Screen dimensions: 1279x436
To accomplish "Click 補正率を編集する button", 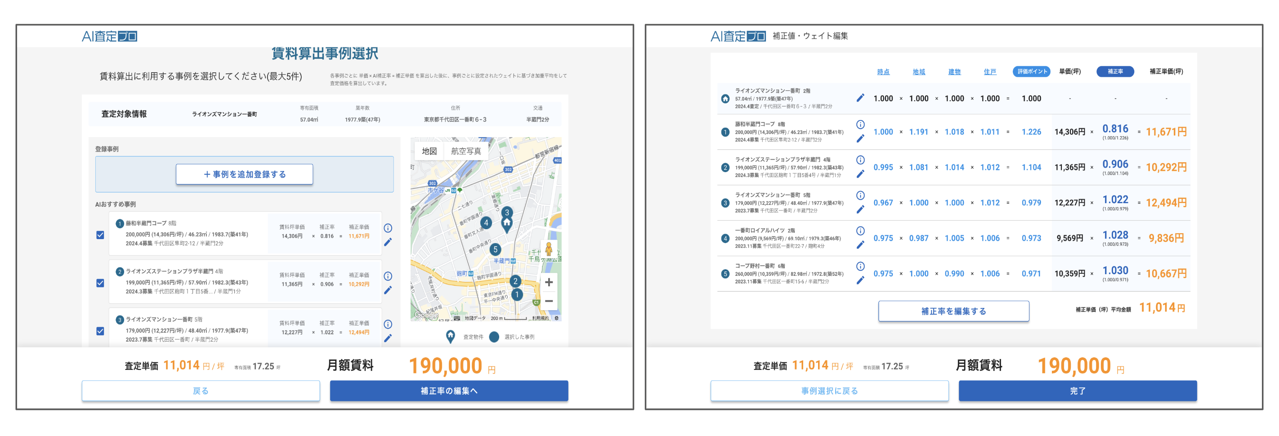I will (953, 311).
